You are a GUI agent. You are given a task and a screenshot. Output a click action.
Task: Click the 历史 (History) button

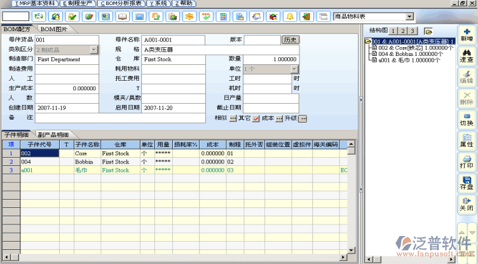tap(290, 40)
